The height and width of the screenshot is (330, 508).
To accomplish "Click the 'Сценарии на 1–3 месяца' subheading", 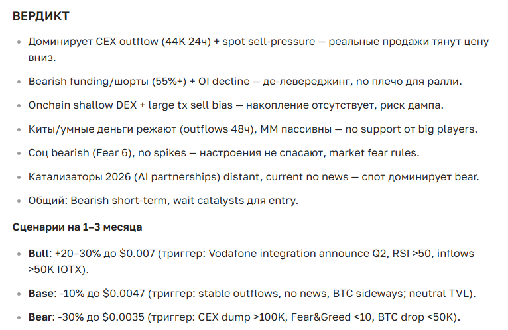I will click(77, 227).
